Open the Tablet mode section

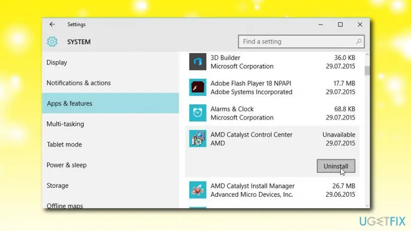(110, 144)
